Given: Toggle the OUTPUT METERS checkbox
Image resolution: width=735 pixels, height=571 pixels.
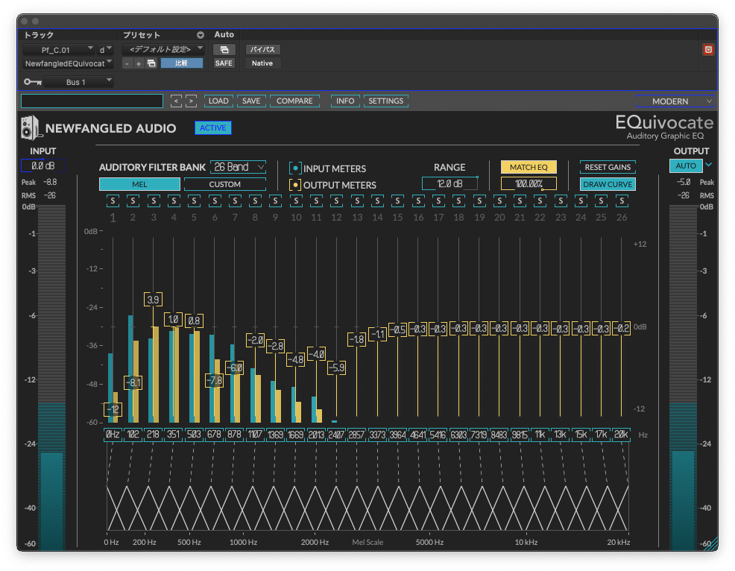Looking at the screenshot, I should point(295,185).
